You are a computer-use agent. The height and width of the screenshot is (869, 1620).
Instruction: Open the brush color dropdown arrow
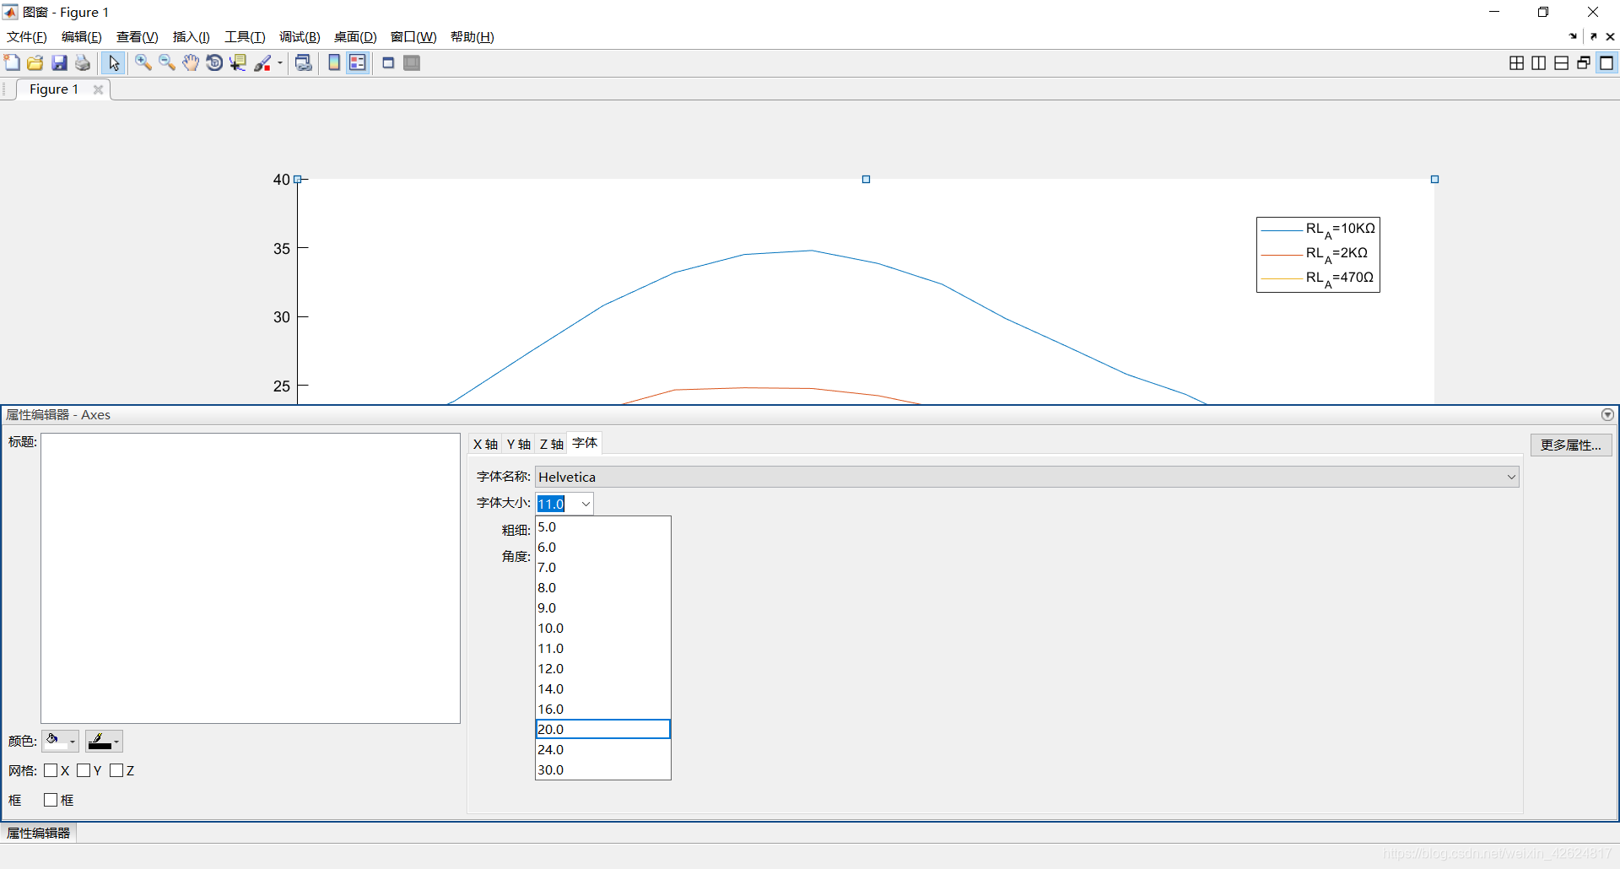[x=280, y=62]
